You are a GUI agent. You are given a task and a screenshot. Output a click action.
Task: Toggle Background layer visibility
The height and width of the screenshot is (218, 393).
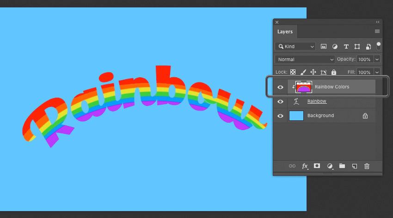coord(280,116)
